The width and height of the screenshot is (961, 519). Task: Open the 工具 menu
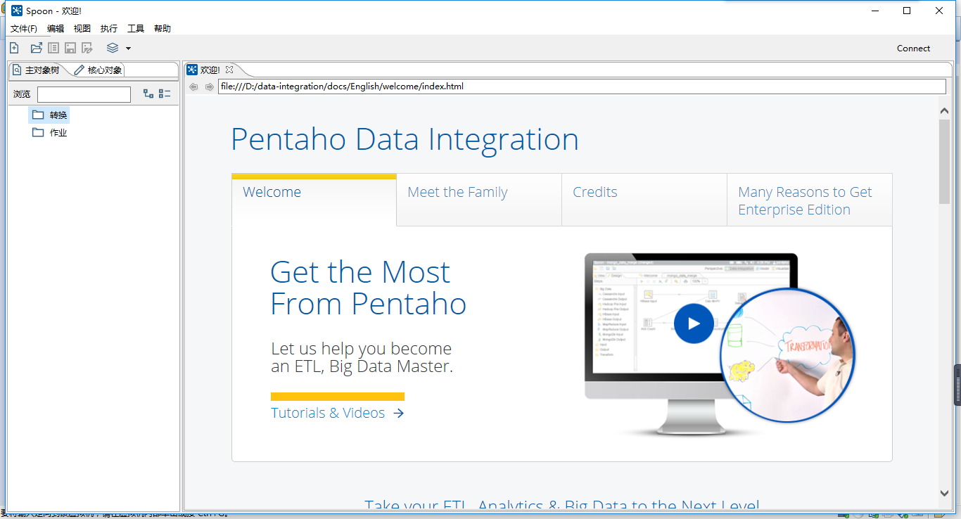point(136,29)
